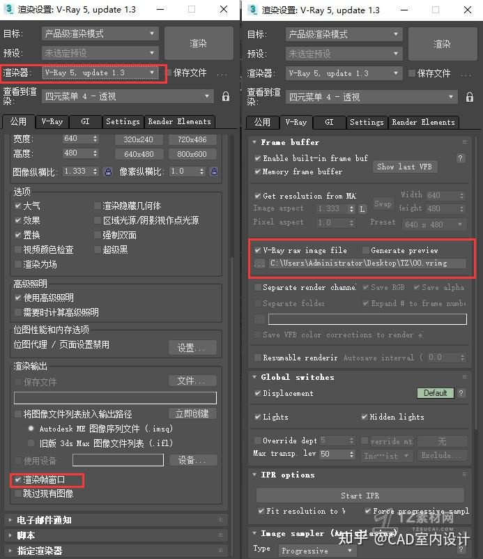Switch to V-Ray tab in left window
This screenshot has width=483, height=559.
(x=52, y=121)
